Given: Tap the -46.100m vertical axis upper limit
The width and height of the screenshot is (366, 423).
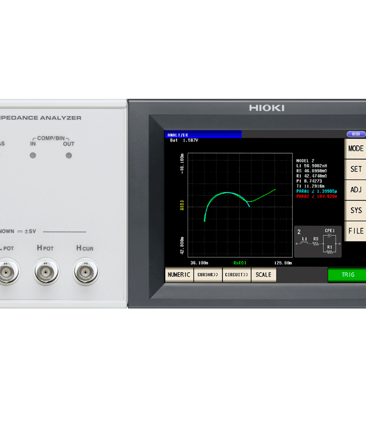Looking at the screenshot, I should click(x=182, y=164).
